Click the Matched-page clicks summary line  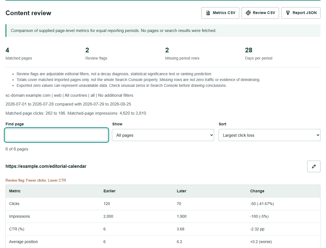76,113
